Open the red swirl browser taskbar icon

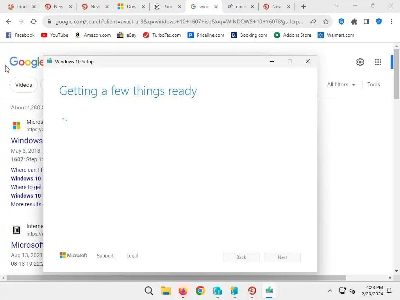point(252,291)
